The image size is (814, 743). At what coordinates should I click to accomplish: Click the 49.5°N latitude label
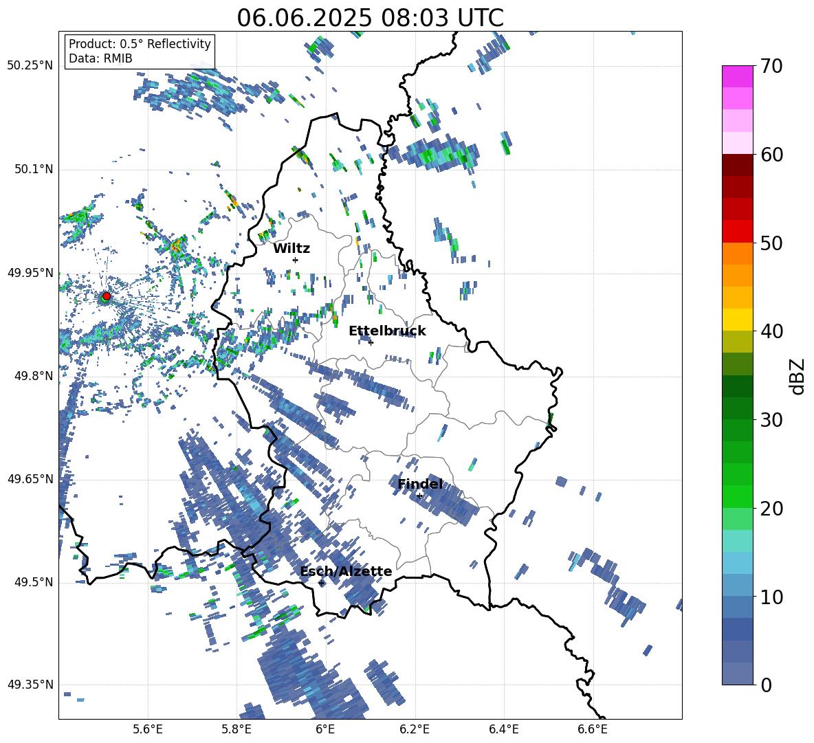[x=34, y=582]
